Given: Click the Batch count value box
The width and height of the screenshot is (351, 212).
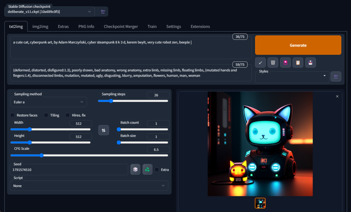Looking at the screenshot, I should click(x=158, y=123).
